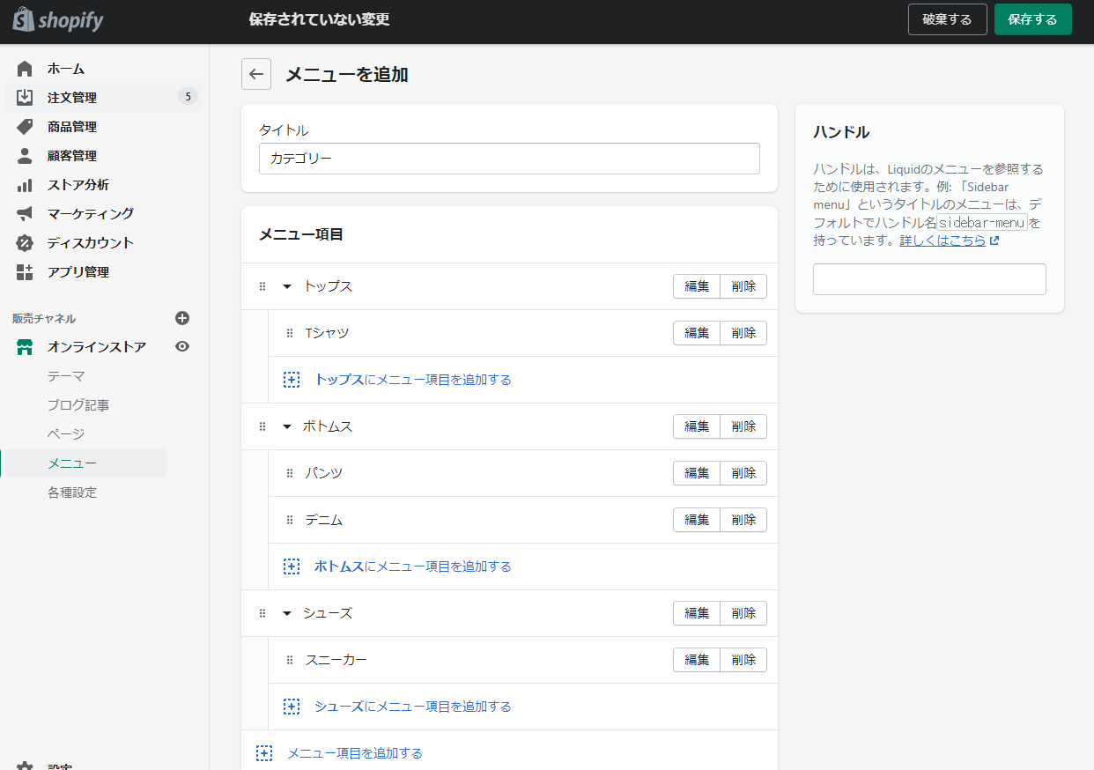Grab drag handle of ボトムス row

coord(262,426)
